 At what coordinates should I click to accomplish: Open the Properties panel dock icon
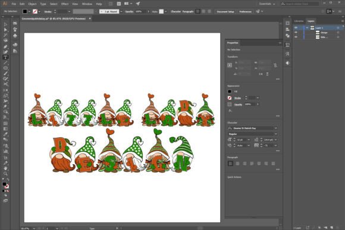point(287,45)
